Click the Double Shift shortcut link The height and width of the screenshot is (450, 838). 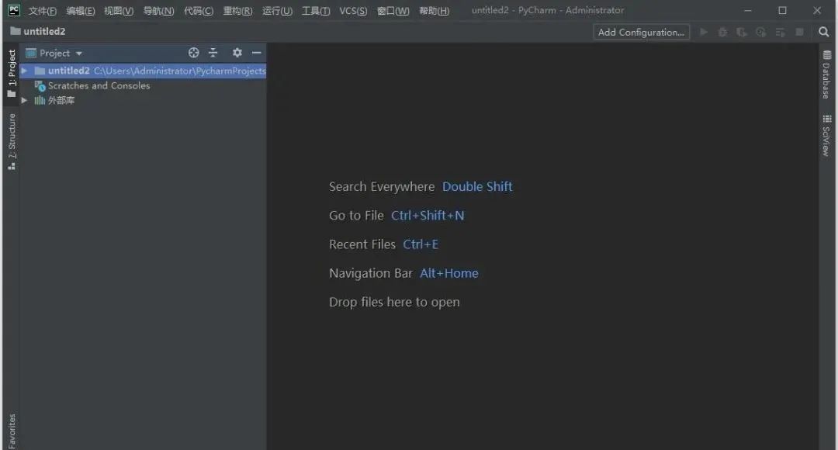click(x=477, y=186)
